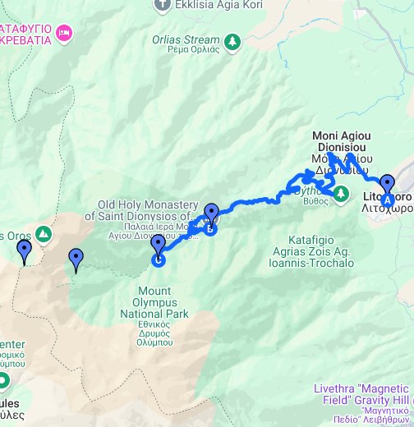Click the pink lodging bed icon
414x427 pixels.
coord(64,33)
